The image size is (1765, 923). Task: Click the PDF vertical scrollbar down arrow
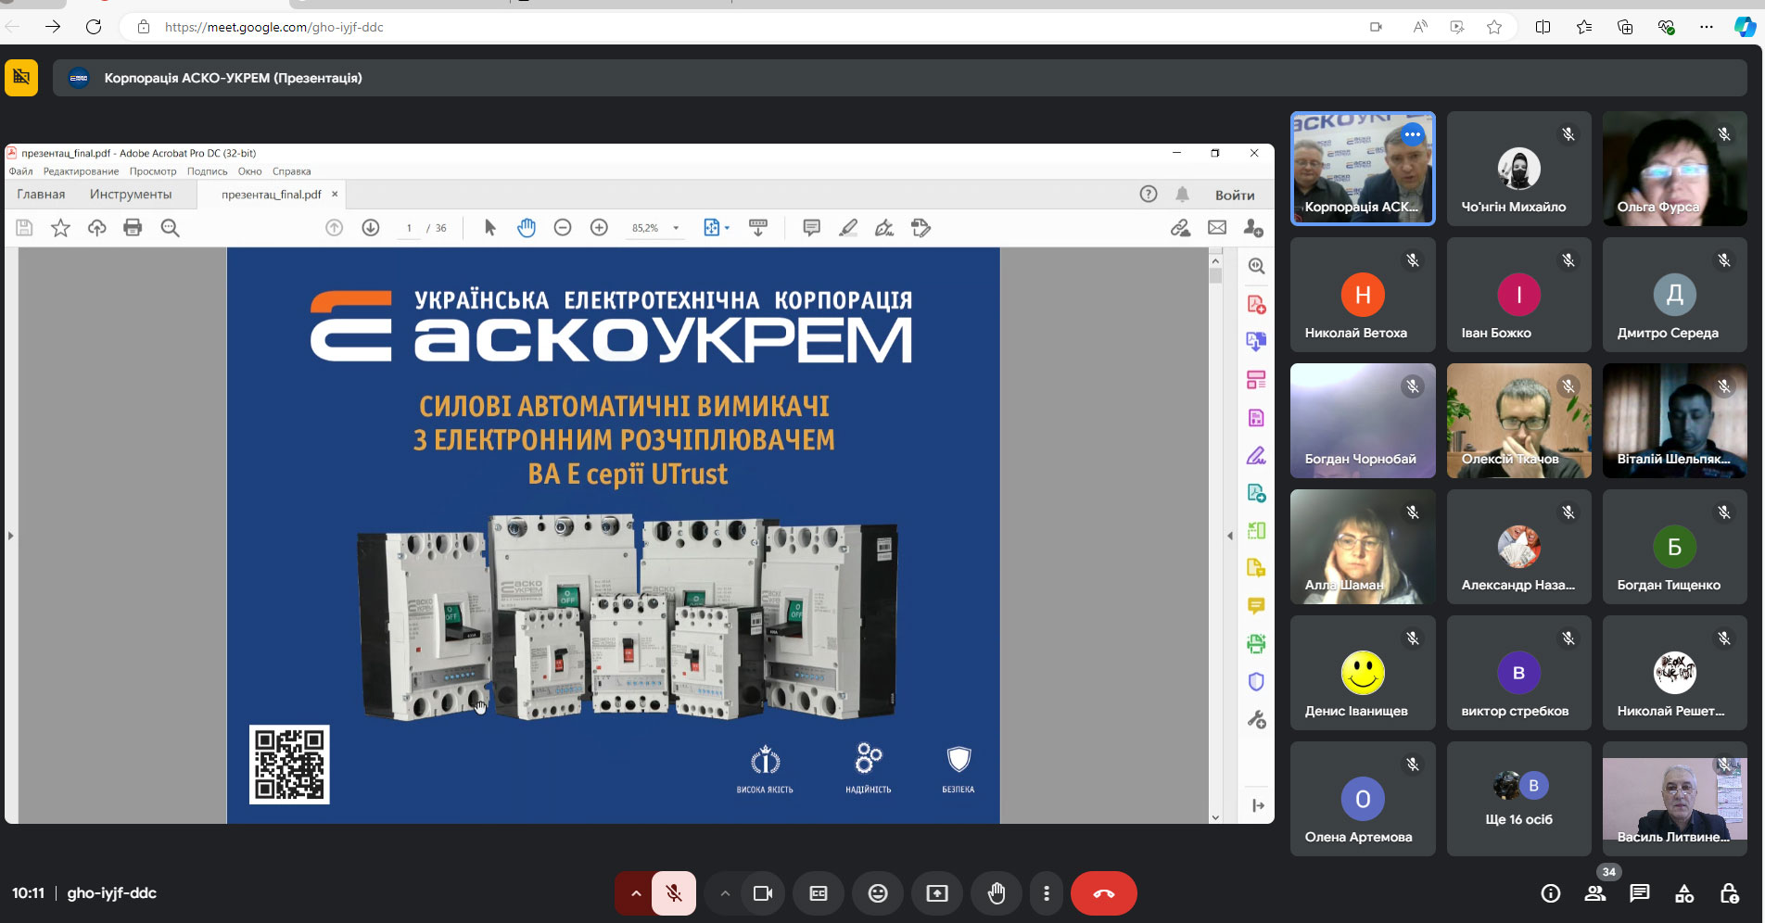point(1215,817)
